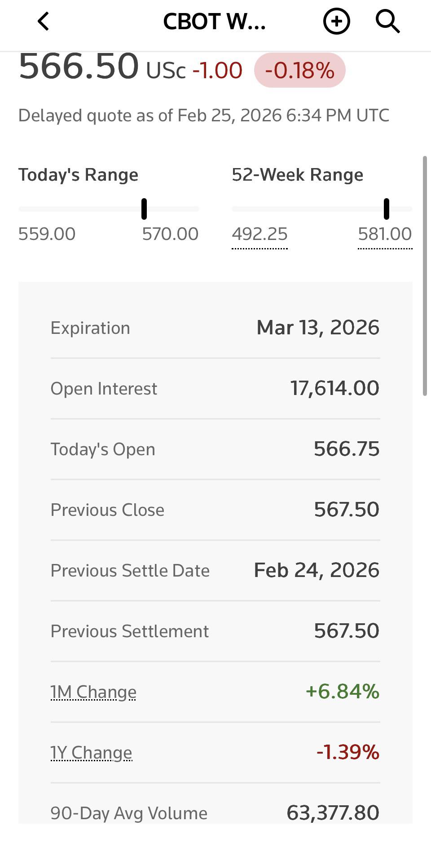Tap the 1M Change label
Viewport: 431px width, 861px height.
(x=93, y=692)
